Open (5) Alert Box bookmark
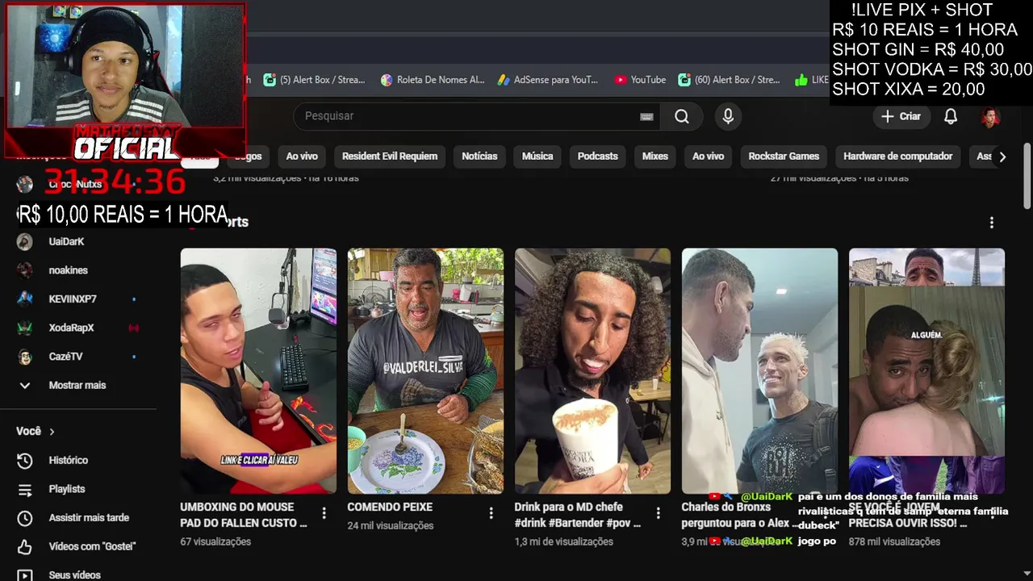The width and height of the screenshot is (1033, 581). click(x=314, y=80)
